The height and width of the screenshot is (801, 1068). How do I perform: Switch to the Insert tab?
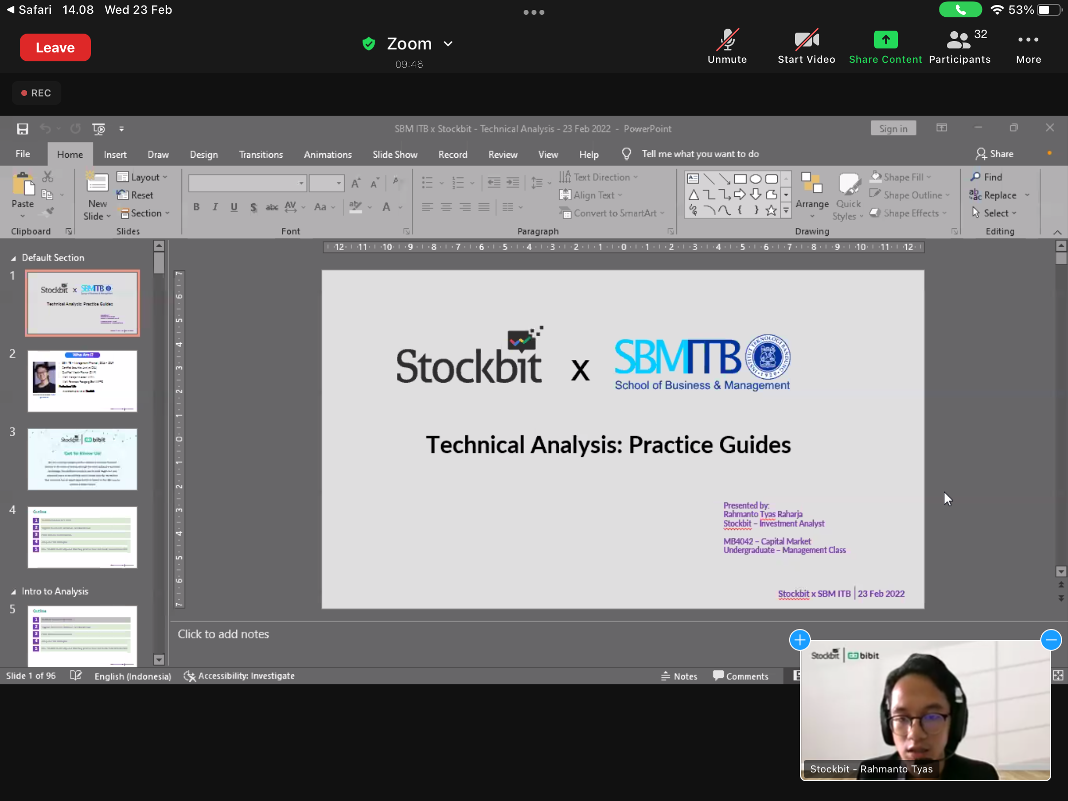pos(115,154)
